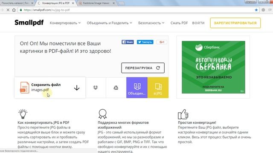Stop the page loading with the X button

8,10
